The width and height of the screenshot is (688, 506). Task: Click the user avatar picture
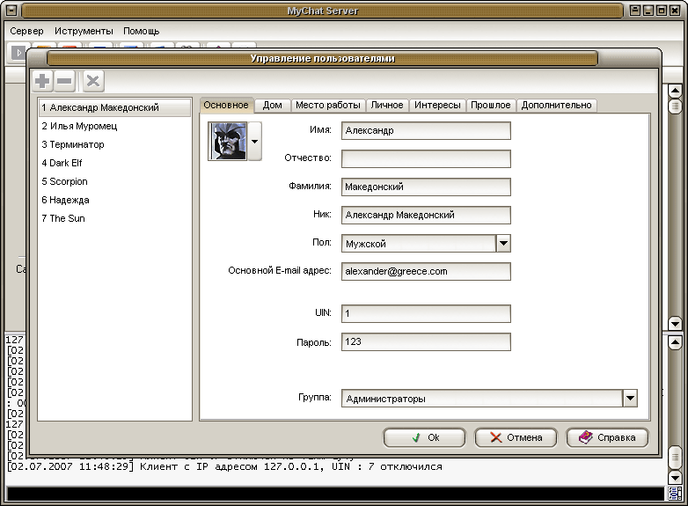click(228, 142)
